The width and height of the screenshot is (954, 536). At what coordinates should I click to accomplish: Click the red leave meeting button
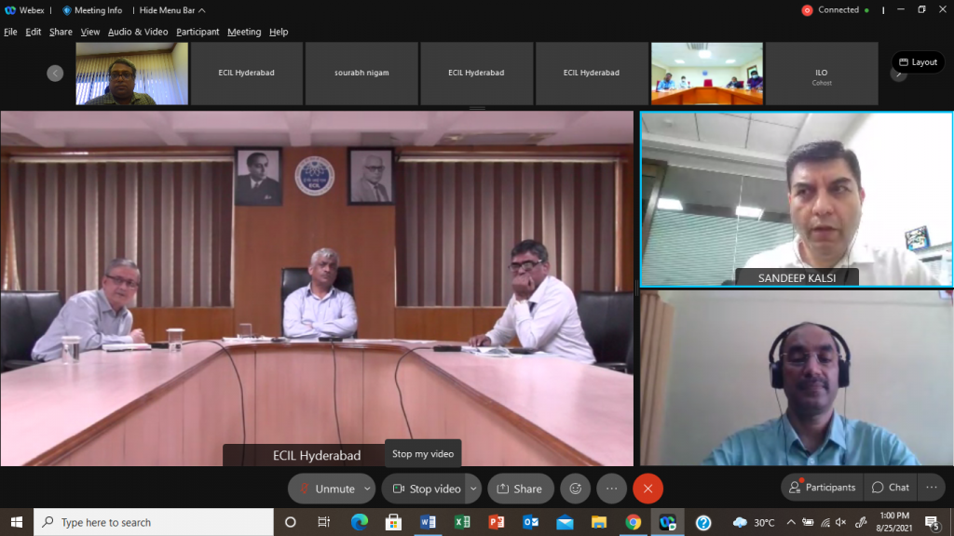[x=647, y=489]
